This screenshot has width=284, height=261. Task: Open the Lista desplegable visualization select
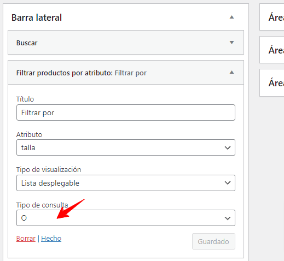pos(126,183)
